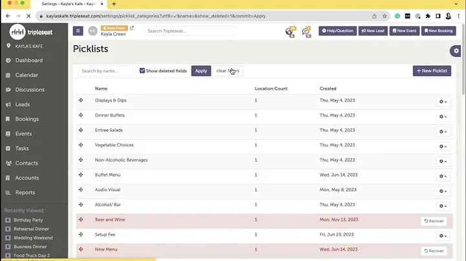The image size is (466, 261).
Task: Grab the move handle for Audio Visual
Action: pyautogui.click(x=81, y=189)
